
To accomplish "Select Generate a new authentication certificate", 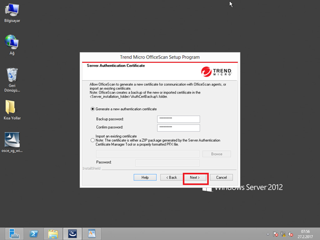I will point(92,109).
